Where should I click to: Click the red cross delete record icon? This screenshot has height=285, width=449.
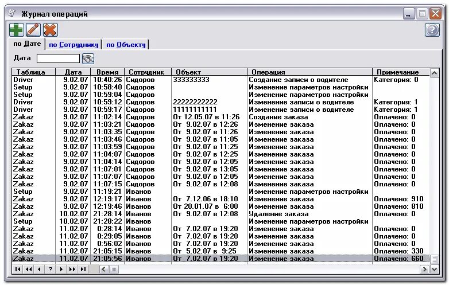click(x=51, y=30)
